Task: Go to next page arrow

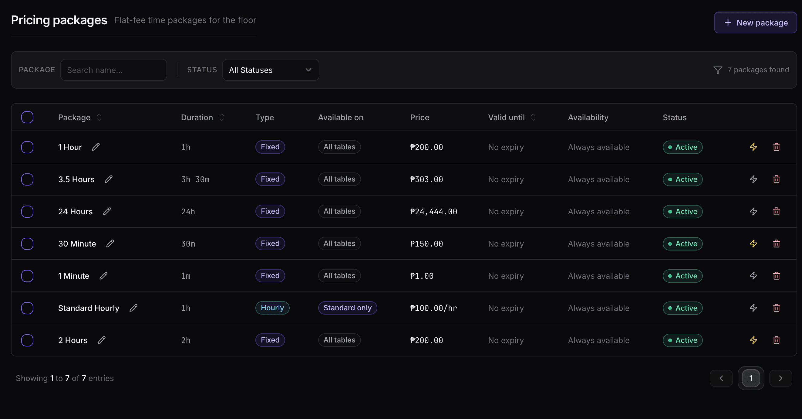Action: tap(780, 378)
